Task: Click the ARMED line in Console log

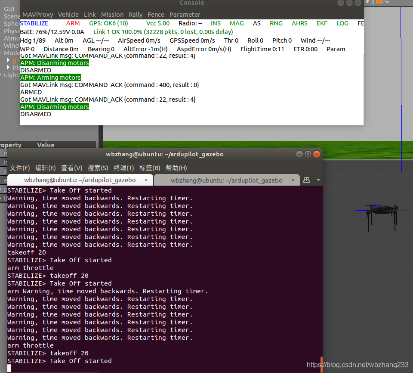Action: pos(31,92)
